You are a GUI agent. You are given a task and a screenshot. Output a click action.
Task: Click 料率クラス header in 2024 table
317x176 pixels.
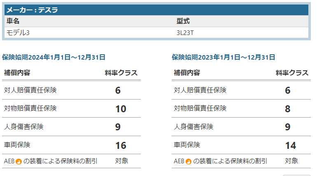tap(121, 73)
